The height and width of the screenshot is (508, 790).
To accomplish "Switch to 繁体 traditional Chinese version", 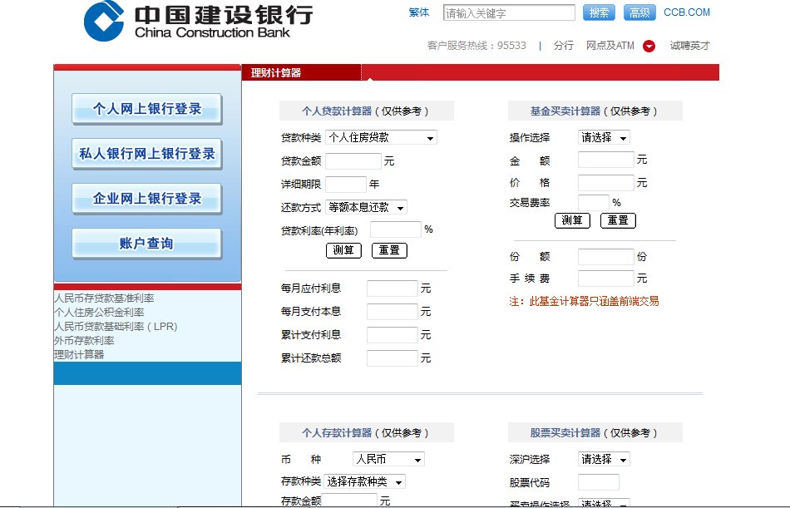I will click(x=419, y=12).
